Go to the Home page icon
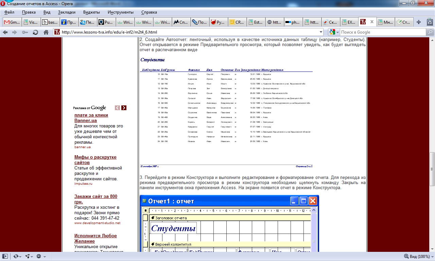Screen dimensions: 435x261 click(46, 33)
